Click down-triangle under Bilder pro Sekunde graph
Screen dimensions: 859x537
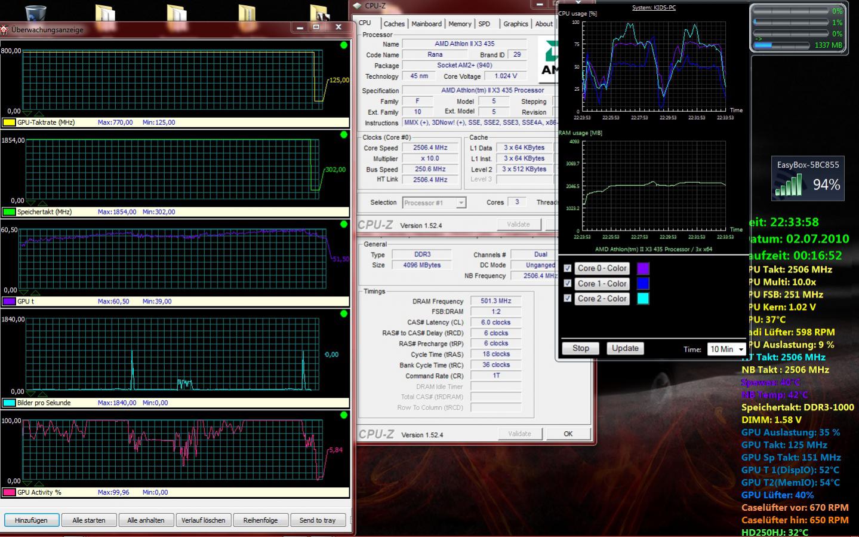(30, 394)
